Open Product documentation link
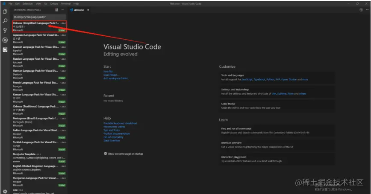The height and width of the screenshot is (194, 371). [x=117, y=133]
